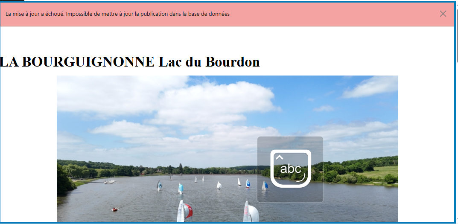Click the error message text in banner
The height and width of the screenshot is (224, 458).
tap(117, 14)
